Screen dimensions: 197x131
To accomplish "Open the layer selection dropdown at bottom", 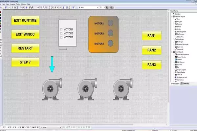I will tap(60, 127).
